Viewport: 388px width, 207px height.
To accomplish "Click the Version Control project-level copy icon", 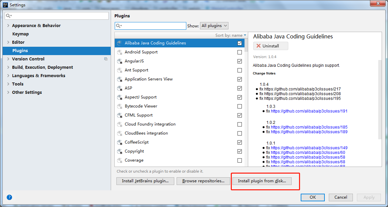I will 106,59.
